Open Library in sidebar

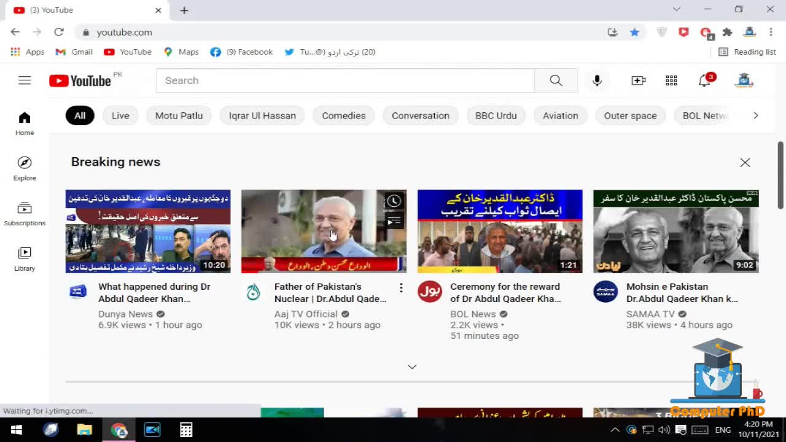click(x=25, y=259)
